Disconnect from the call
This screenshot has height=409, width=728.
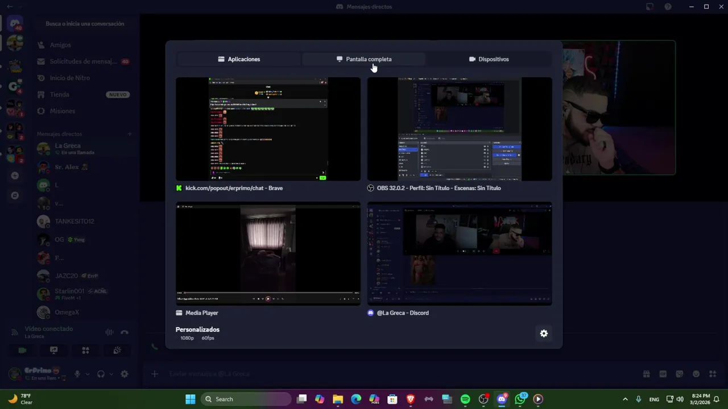(x=125, y=332)
